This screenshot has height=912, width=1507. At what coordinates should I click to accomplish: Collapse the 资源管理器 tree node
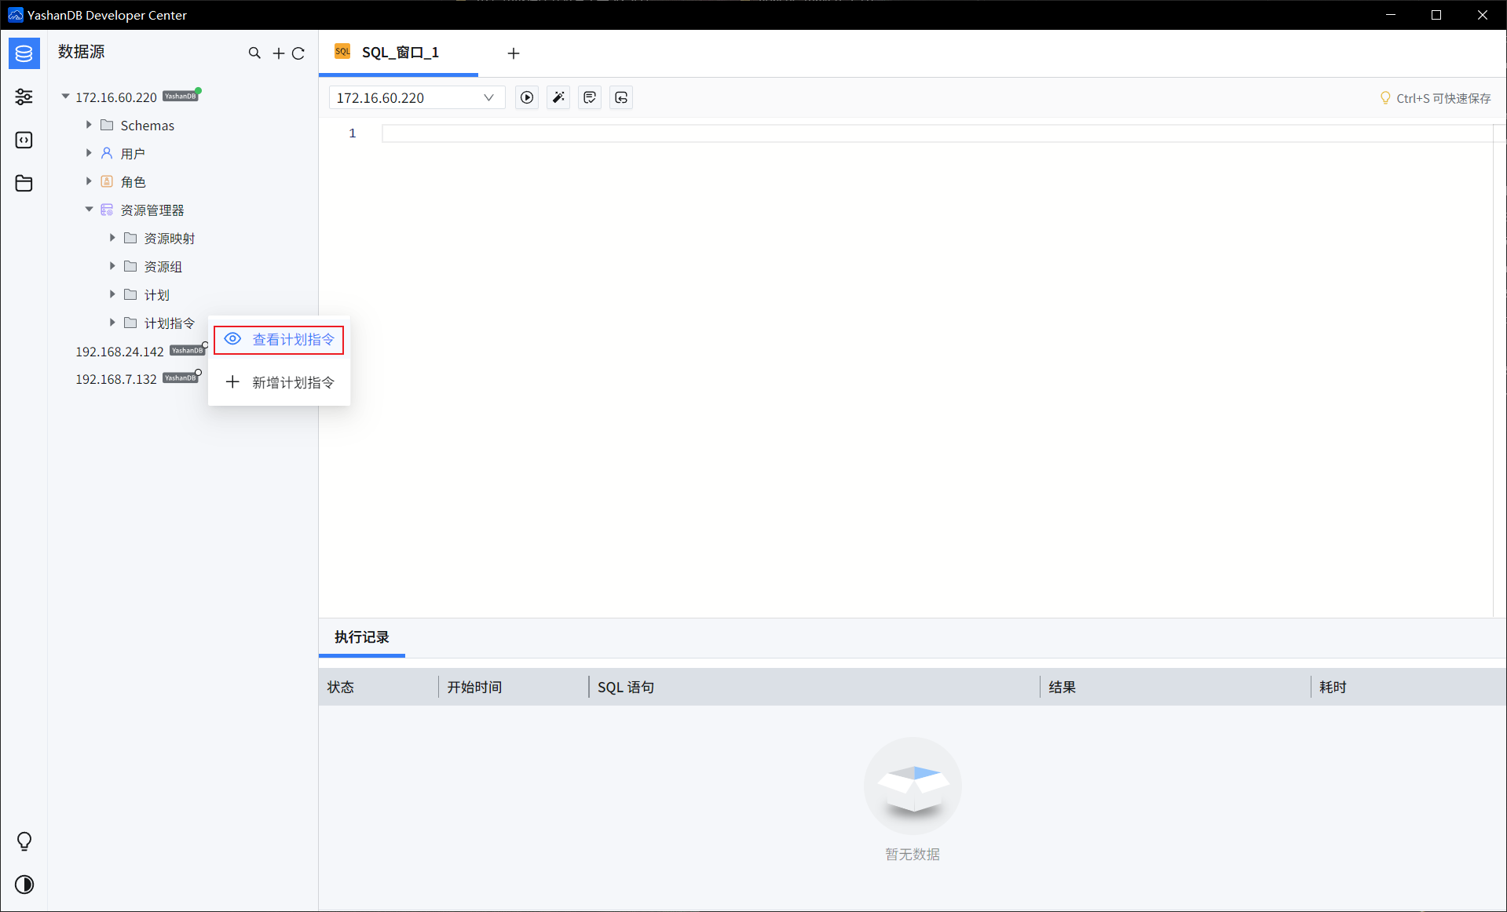[89, 210]
